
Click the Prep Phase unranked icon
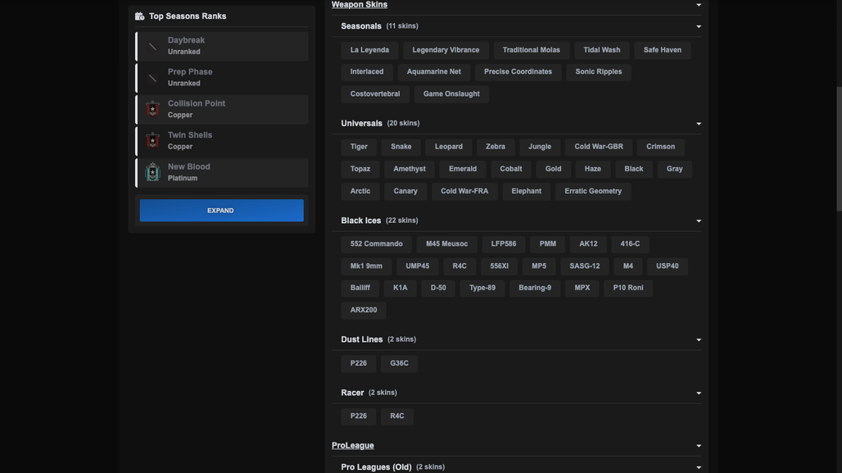[152, 78]
